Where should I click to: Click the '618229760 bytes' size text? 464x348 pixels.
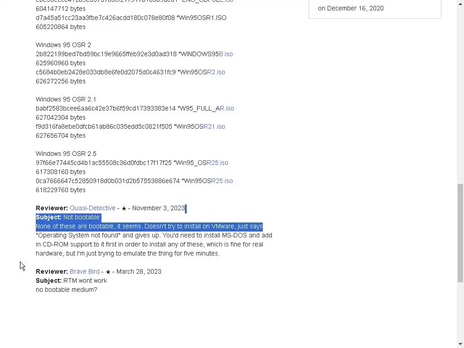point(61,190)
